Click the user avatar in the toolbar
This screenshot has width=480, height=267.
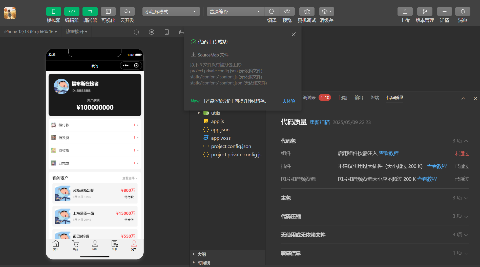10,13
